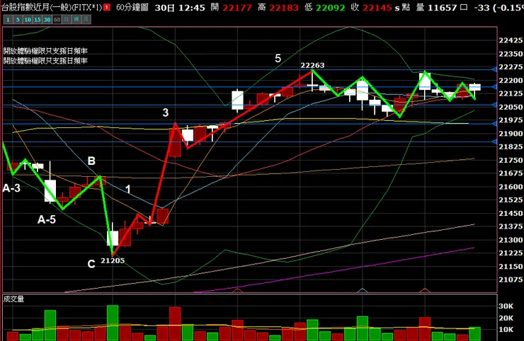Click the 21205 low price label
524x341 pixels.
point(113,260)
